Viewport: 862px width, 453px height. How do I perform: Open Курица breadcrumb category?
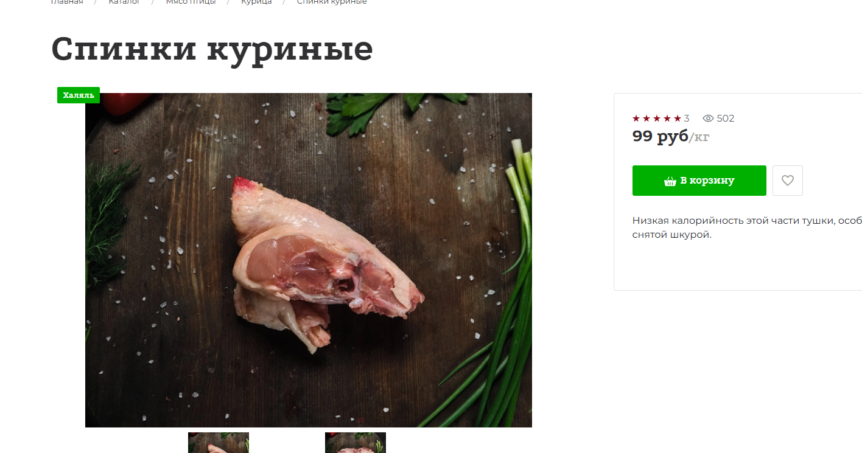point(256,2)
